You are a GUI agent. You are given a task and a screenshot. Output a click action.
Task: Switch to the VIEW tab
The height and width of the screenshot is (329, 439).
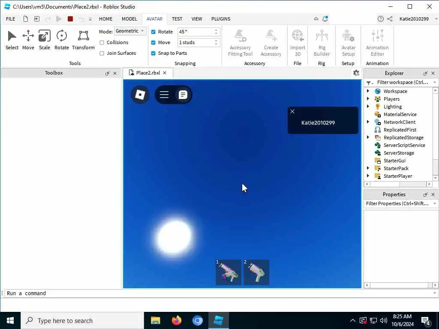pos(196,19)
